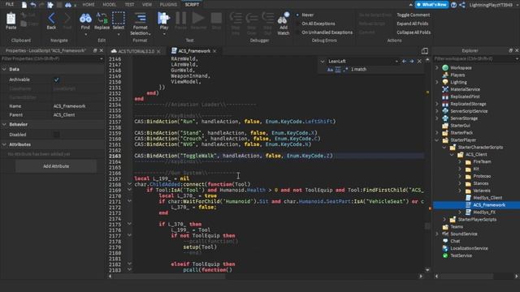Open the TEST ribbon tab

(x=129, y=5)
